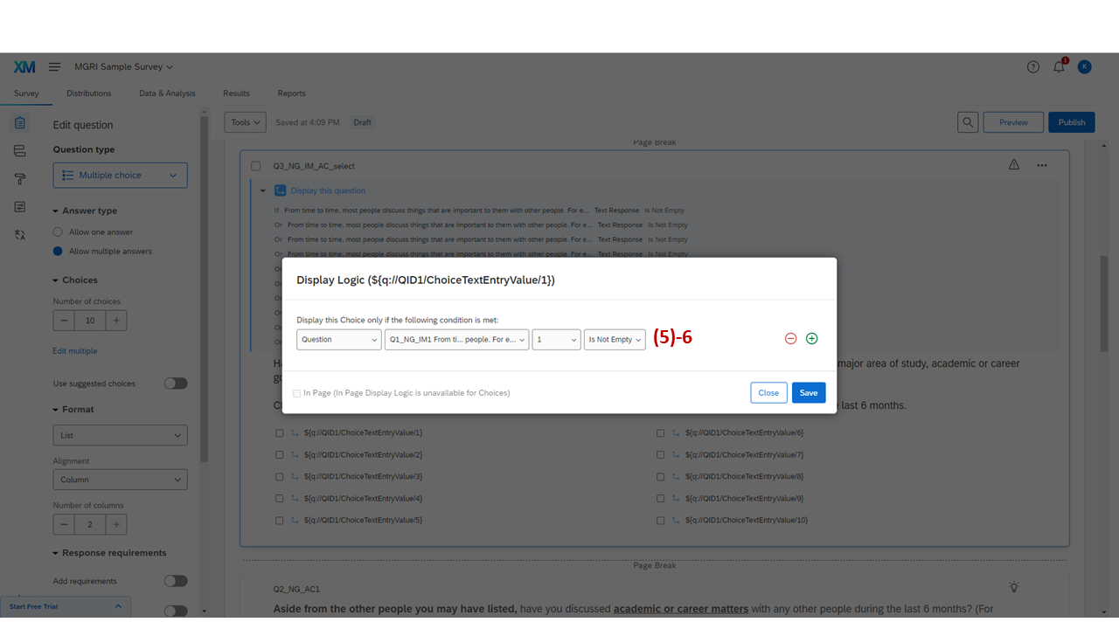Image resolution: width=1119 pixels, height=629 pixels.
Task: Save the display logic condition
Action: [x=808, y=392]
